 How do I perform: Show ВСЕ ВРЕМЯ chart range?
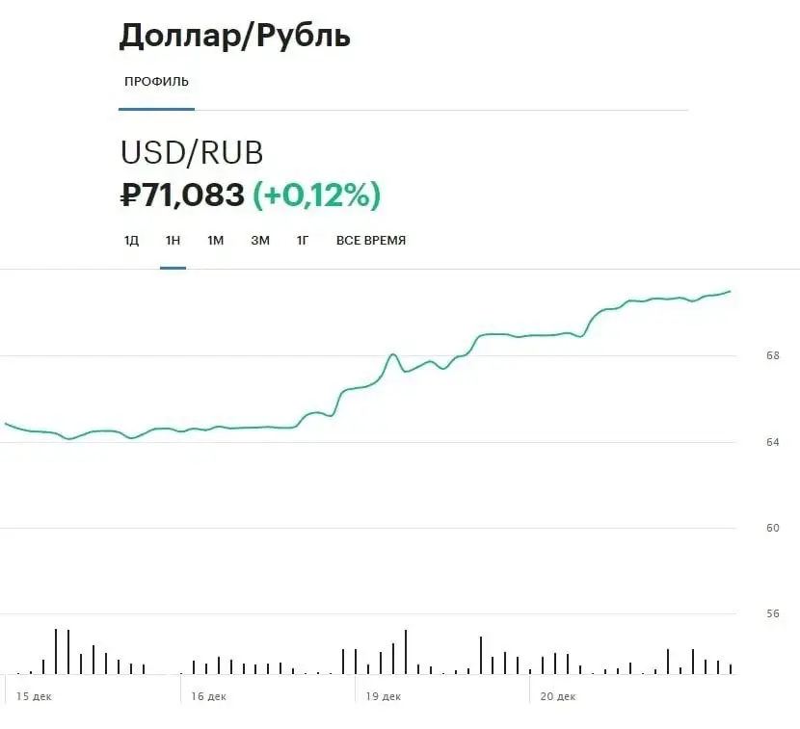(x=371, y=240)
